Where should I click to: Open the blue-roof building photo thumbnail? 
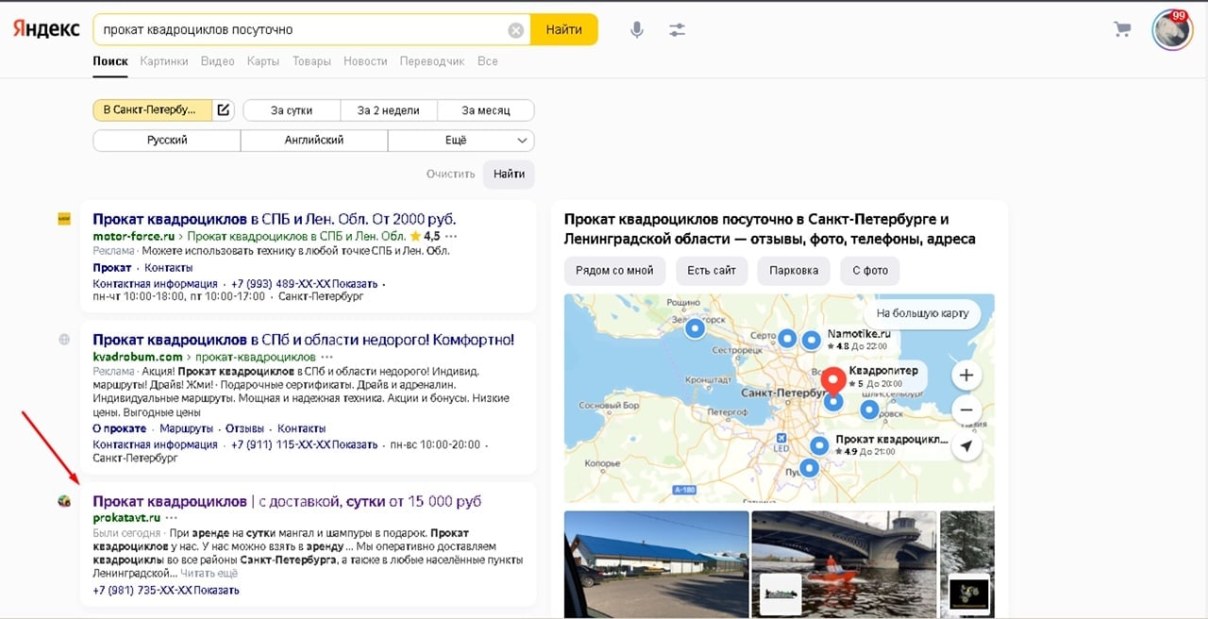656,564
